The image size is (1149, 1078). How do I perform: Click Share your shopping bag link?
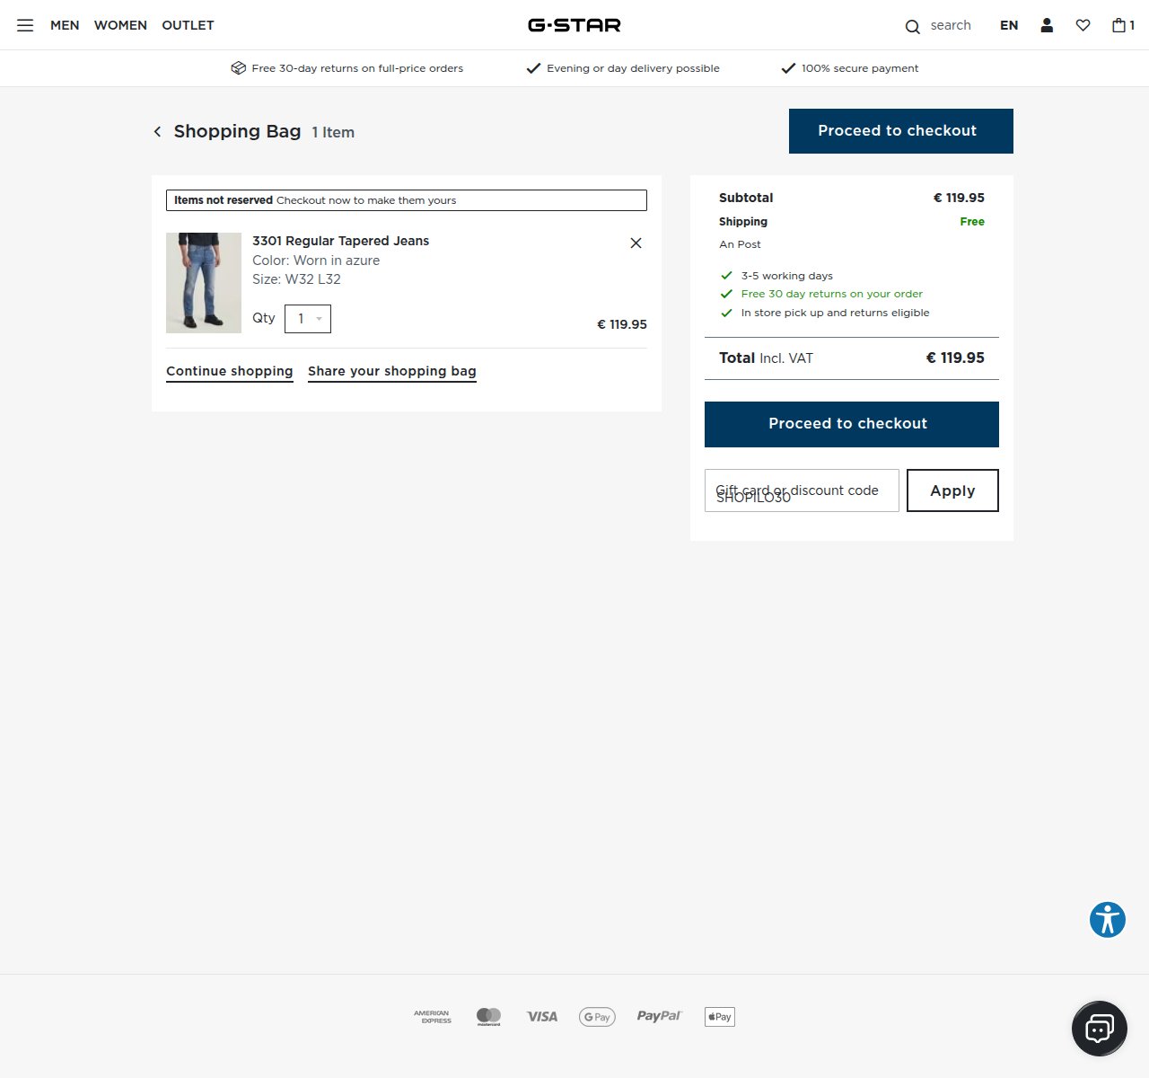click(x=392, y=372)
